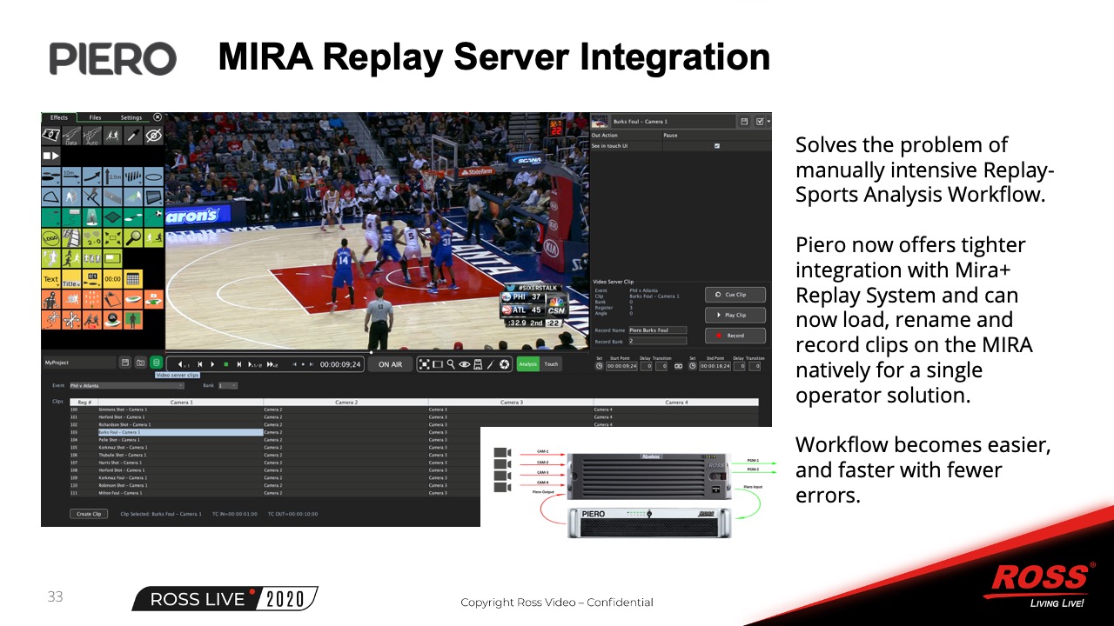The width and height of the screenshot is (1114, 626).
Task: Expand the Bank dropdown
Action: click(x=228, y=385)
